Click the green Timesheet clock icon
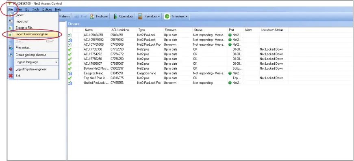The image size is (354, 161). click(167, 16)
